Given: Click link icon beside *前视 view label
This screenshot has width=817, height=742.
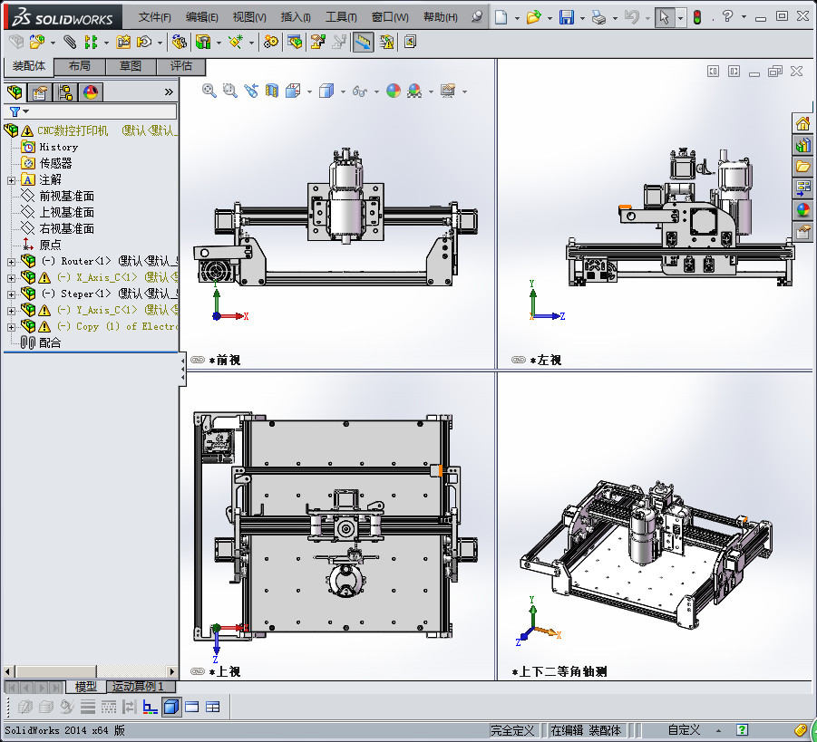Looking at the screenshot, I should click(x=198, y=360).
